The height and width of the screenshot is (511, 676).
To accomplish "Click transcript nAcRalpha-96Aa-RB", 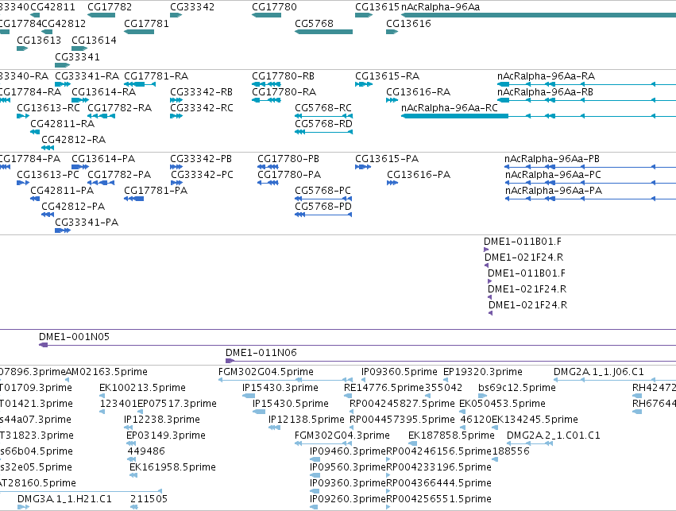I will (x=545, y=92).
